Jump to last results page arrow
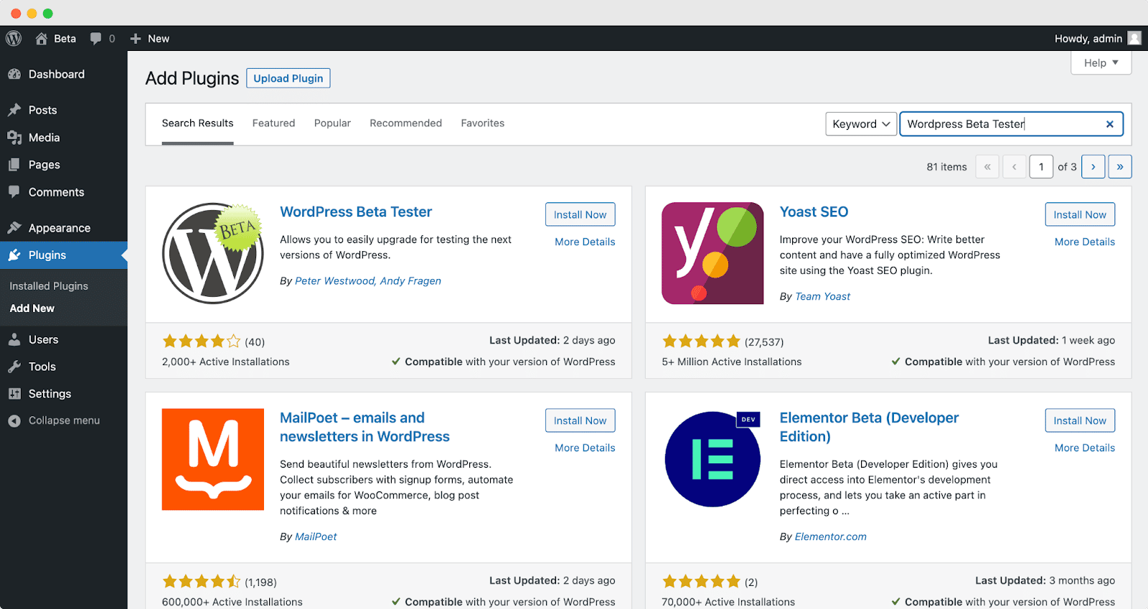This screenshot has width=1148, height=609. (1120, 166)
